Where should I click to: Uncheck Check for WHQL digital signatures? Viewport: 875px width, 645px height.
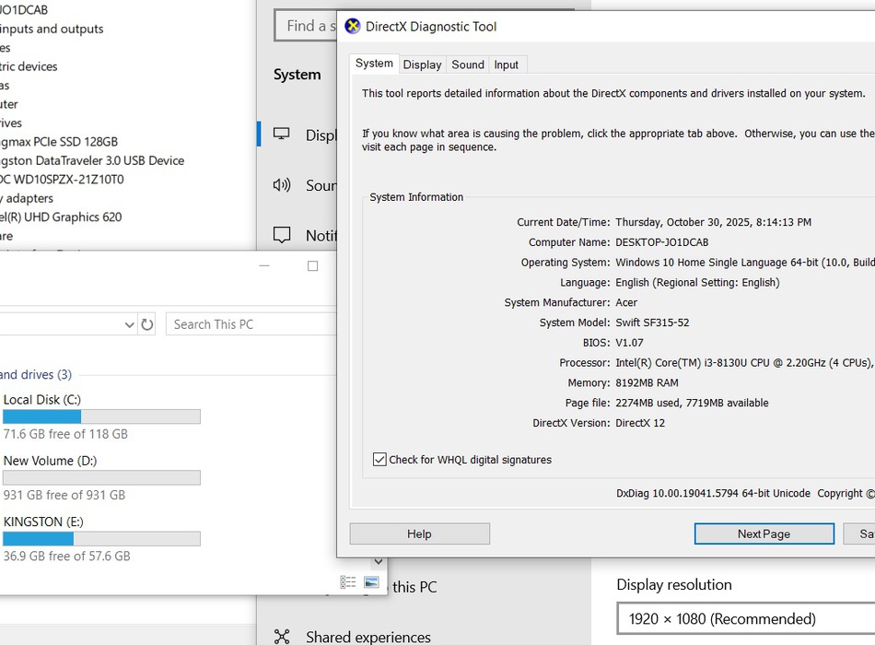(379, 460)
